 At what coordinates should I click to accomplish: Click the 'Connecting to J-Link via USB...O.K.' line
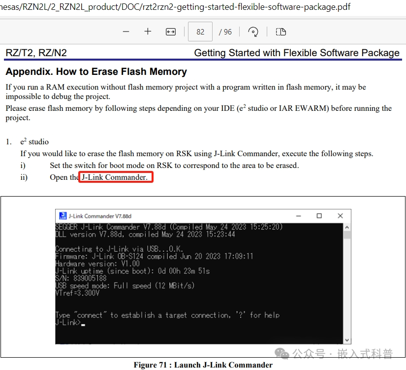pos(119,249)
